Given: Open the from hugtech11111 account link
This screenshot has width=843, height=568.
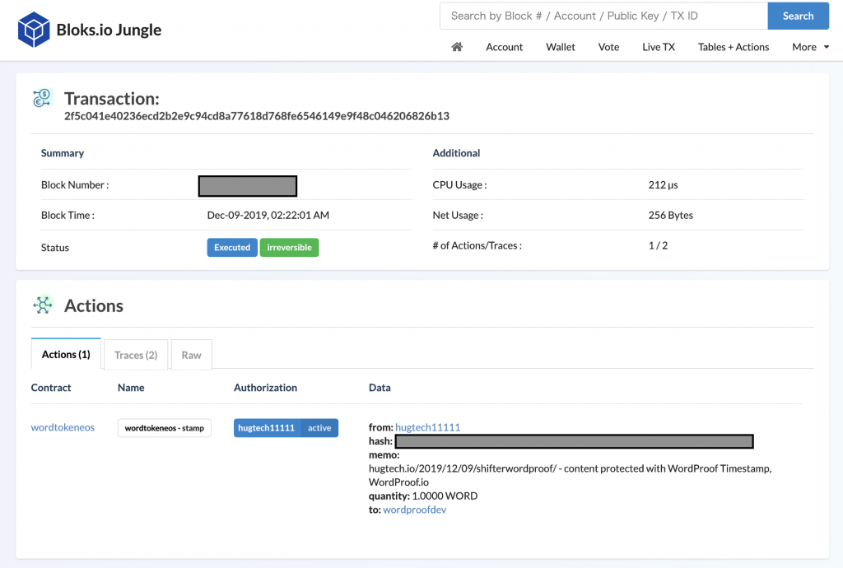Looking at the screenshot, I should (427, 427).
